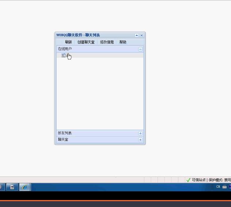Select the 好友列表 panel header
This screenshot has width=231, height=207.
[100, 133]
